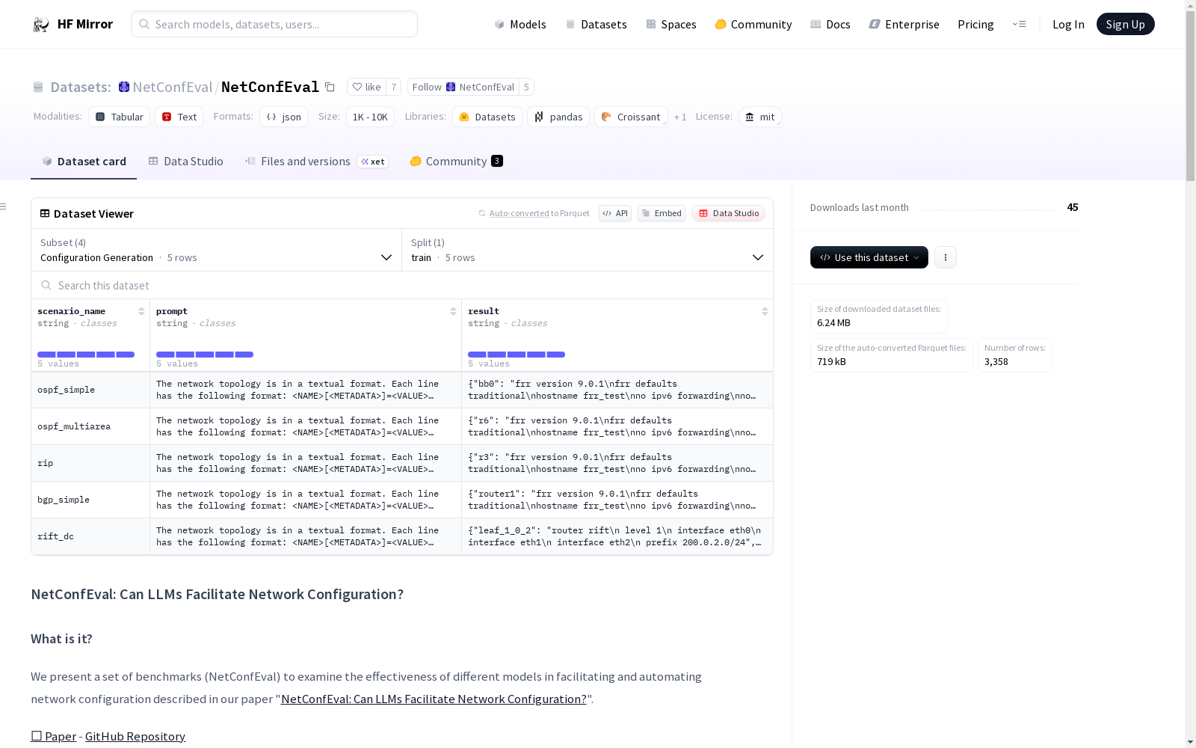Open the GitHub Repository link
1196x748 pixels.
point(135,736)
